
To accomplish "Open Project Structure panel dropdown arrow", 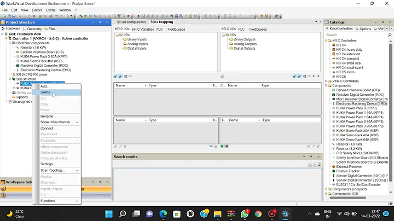I will 93,22.
